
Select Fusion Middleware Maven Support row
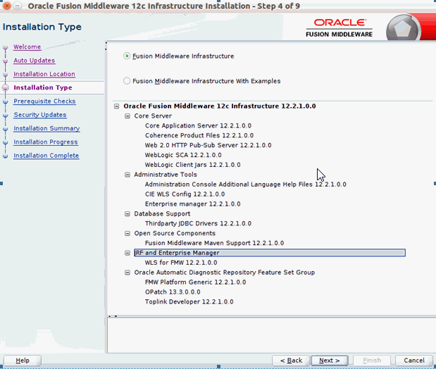point(214,243)
